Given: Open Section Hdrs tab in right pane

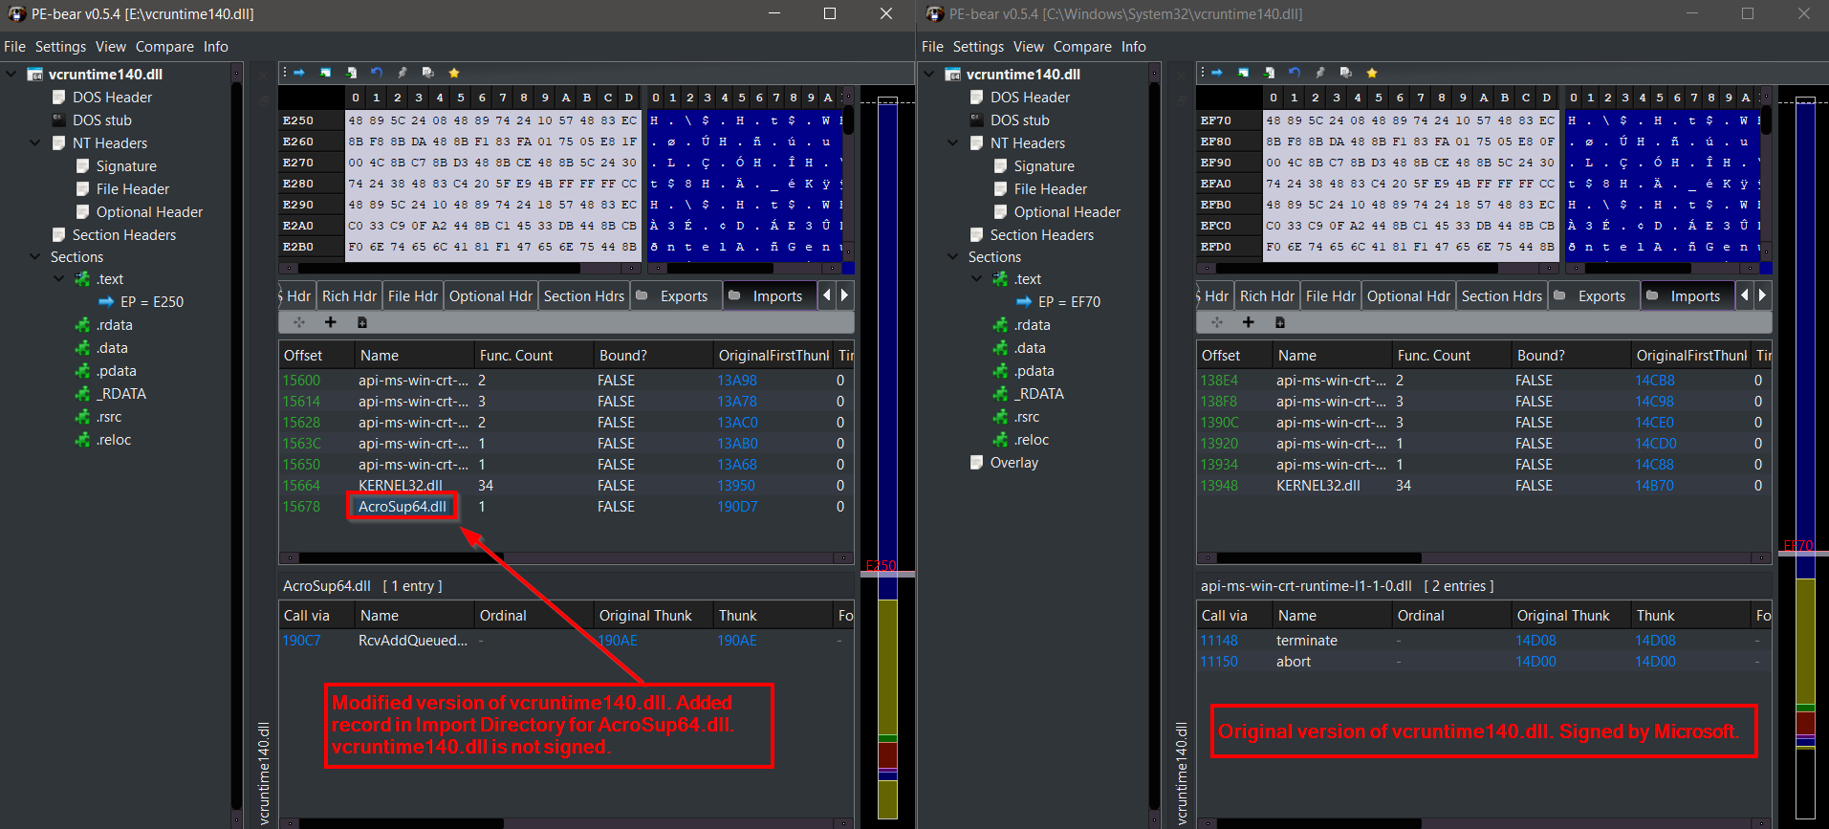Looking at the screenshot, I should pyautogui.click(x=1501, y=296).
